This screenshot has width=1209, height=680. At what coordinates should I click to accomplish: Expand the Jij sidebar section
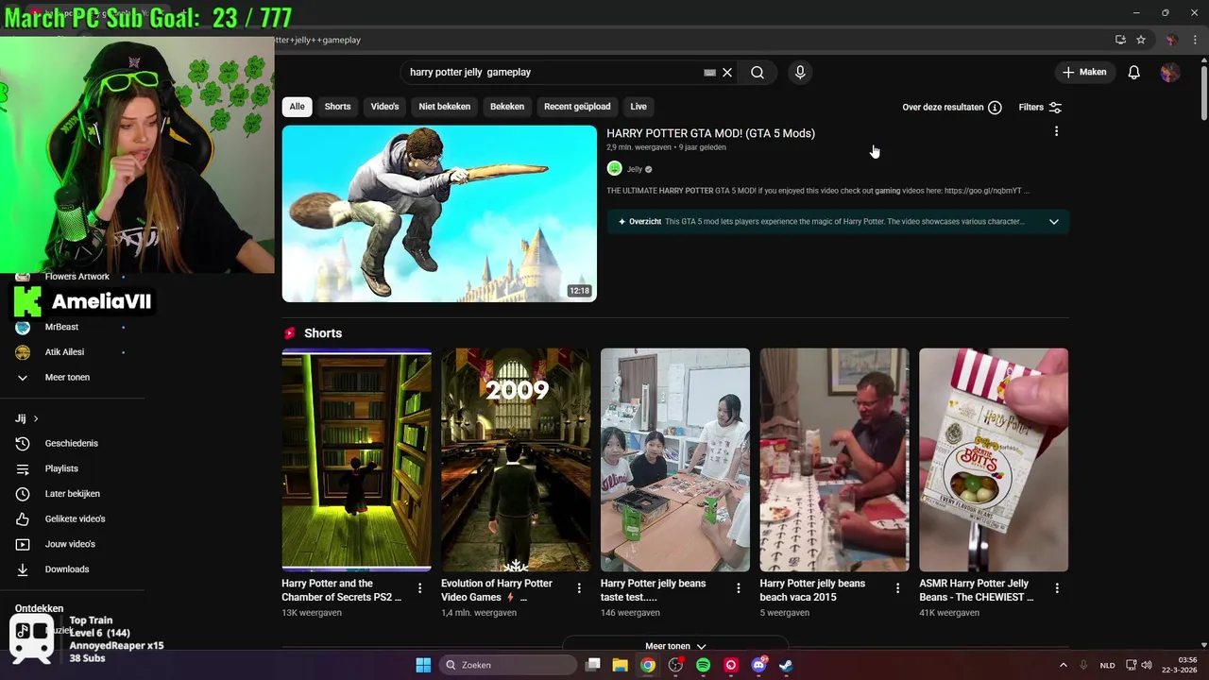coord(26,418)
